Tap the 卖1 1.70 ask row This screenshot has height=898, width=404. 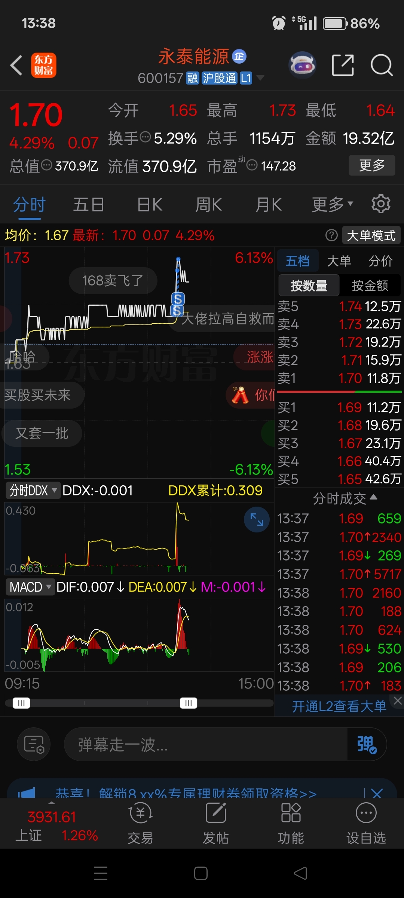click(339, 378)
